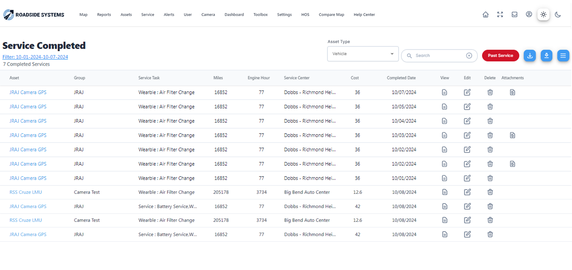The height and width of the screenshot is (270, 572).
Task: Open the date filter 10-01-2024-10-07-2024 link
Action: [x=35, y=57]
